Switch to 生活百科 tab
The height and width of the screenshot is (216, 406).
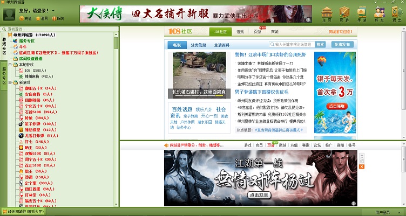[222, 45]
